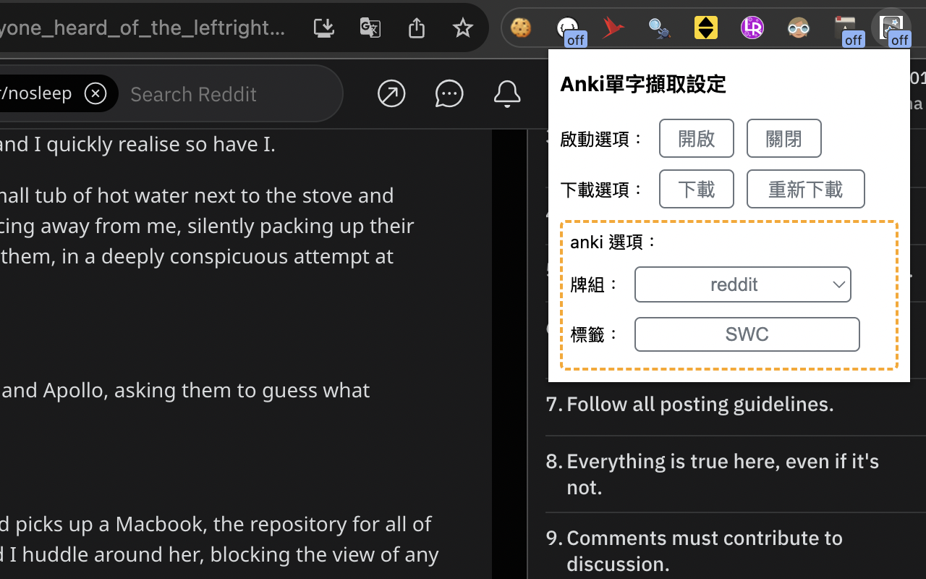Click the 標籤 tag field containing SWC

click(747, 334)
